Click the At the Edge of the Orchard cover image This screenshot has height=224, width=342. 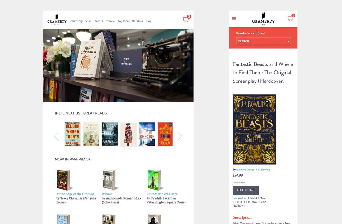[x=63, y=180]
